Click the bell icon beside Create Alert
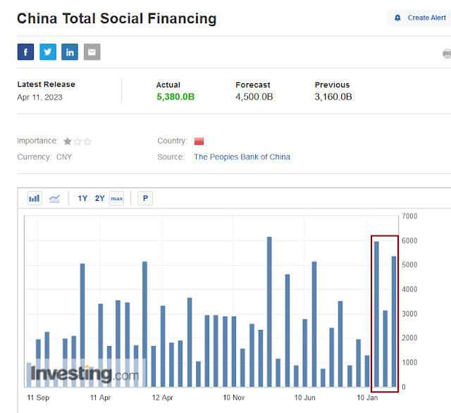 pos(398,18)
